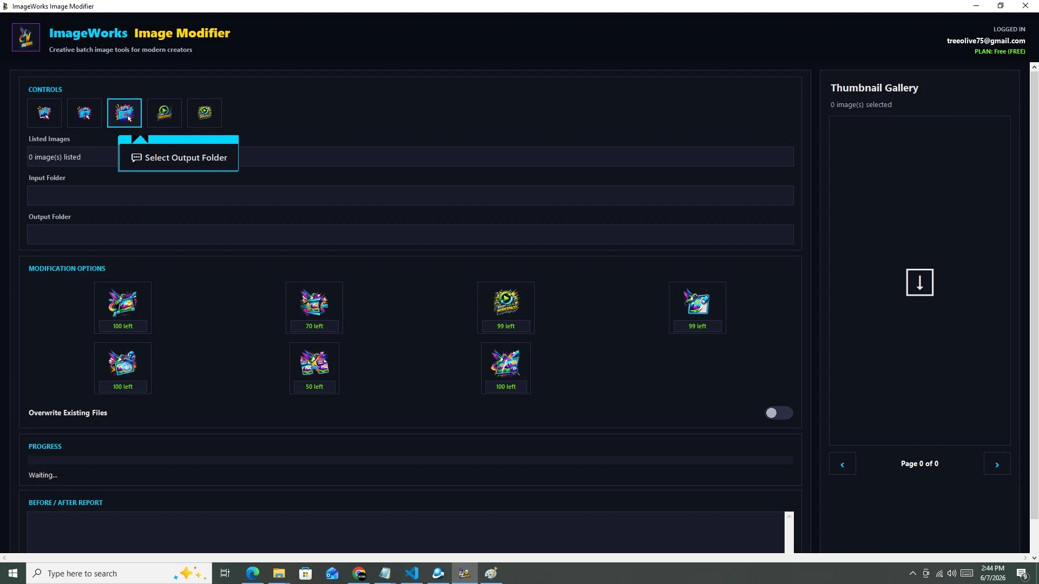Select the eraser option icon in top row

tap(698, 303)
